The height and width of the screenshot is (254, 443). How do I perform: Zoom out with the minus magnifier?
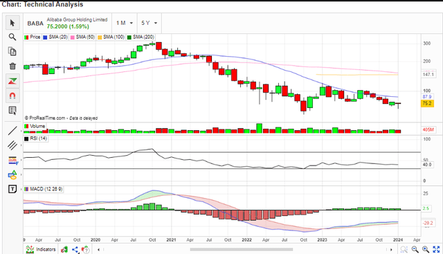(x=415, y=249)
